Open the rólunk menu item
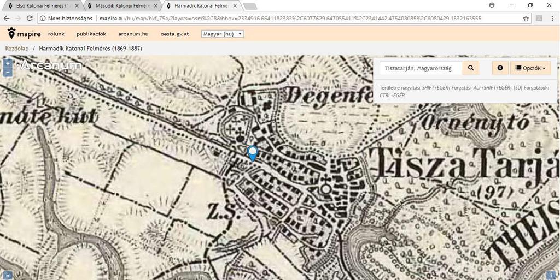 56,34
